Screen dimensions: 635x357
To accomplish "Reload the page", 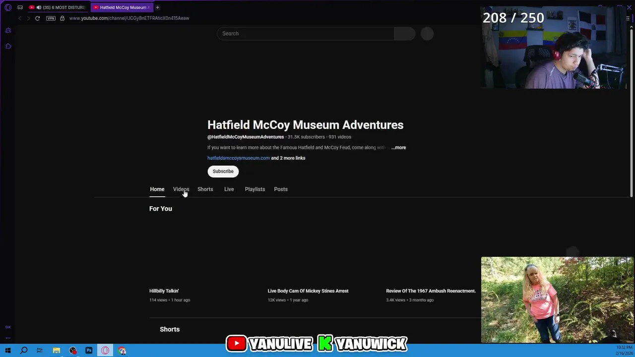I will pyautogui.click(x=37, y=18).
